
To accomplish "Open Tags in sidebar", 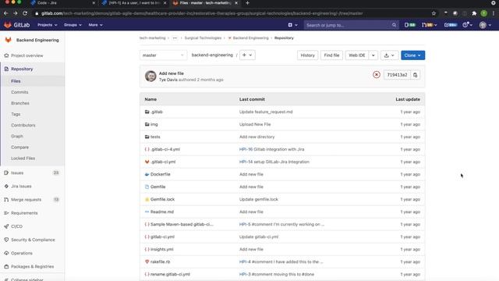I will click(x=16, y=114).
